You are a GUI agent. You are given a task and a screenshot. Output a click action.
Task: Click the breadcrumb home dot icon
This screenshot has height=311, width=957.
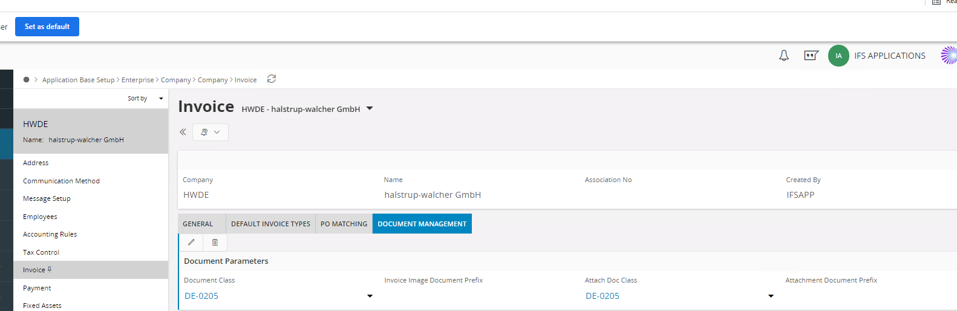tap(27, 79)
